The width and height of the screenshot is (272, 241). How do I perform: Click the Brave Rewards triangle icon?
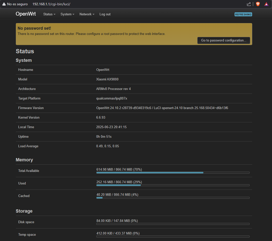click(x=266, y=4)
